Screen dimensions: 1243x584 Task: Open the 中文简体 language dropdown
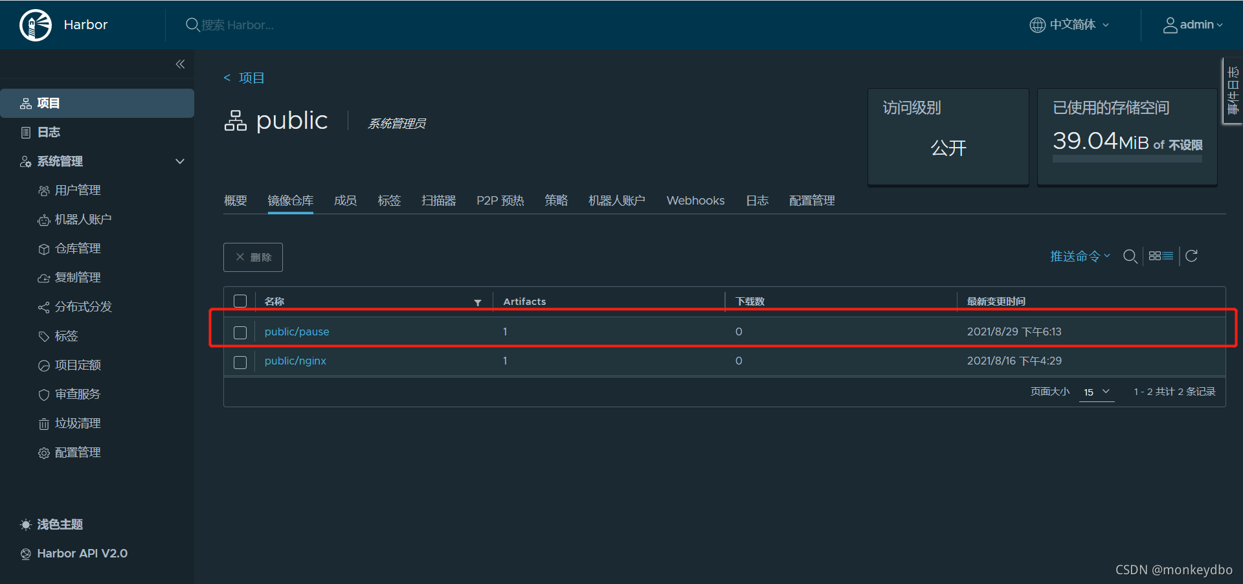pyautogui.click(x=1069, y=25)
